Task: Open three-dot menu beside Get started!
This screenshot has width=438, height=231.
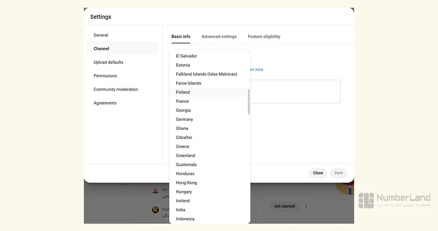Action: click(306, 207)
